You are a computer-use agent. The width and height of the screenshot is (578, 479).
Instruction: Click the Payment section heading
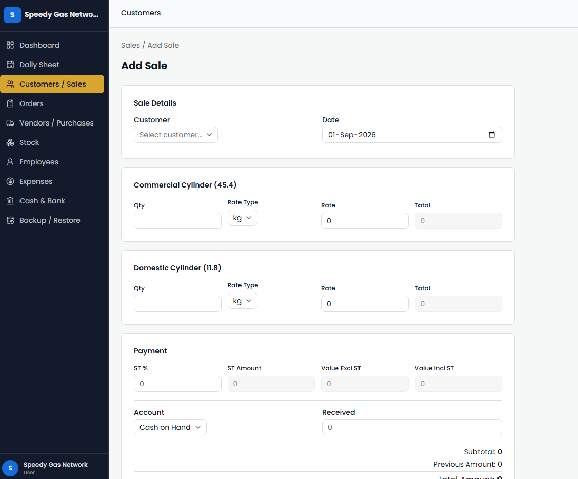[150, 351]
